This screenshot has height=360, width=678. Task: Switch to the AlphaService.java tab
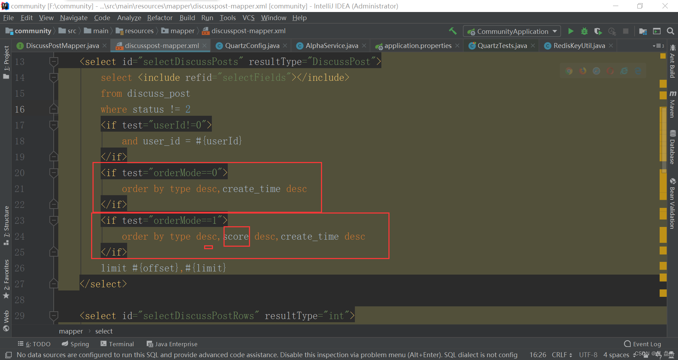[332, 46]
